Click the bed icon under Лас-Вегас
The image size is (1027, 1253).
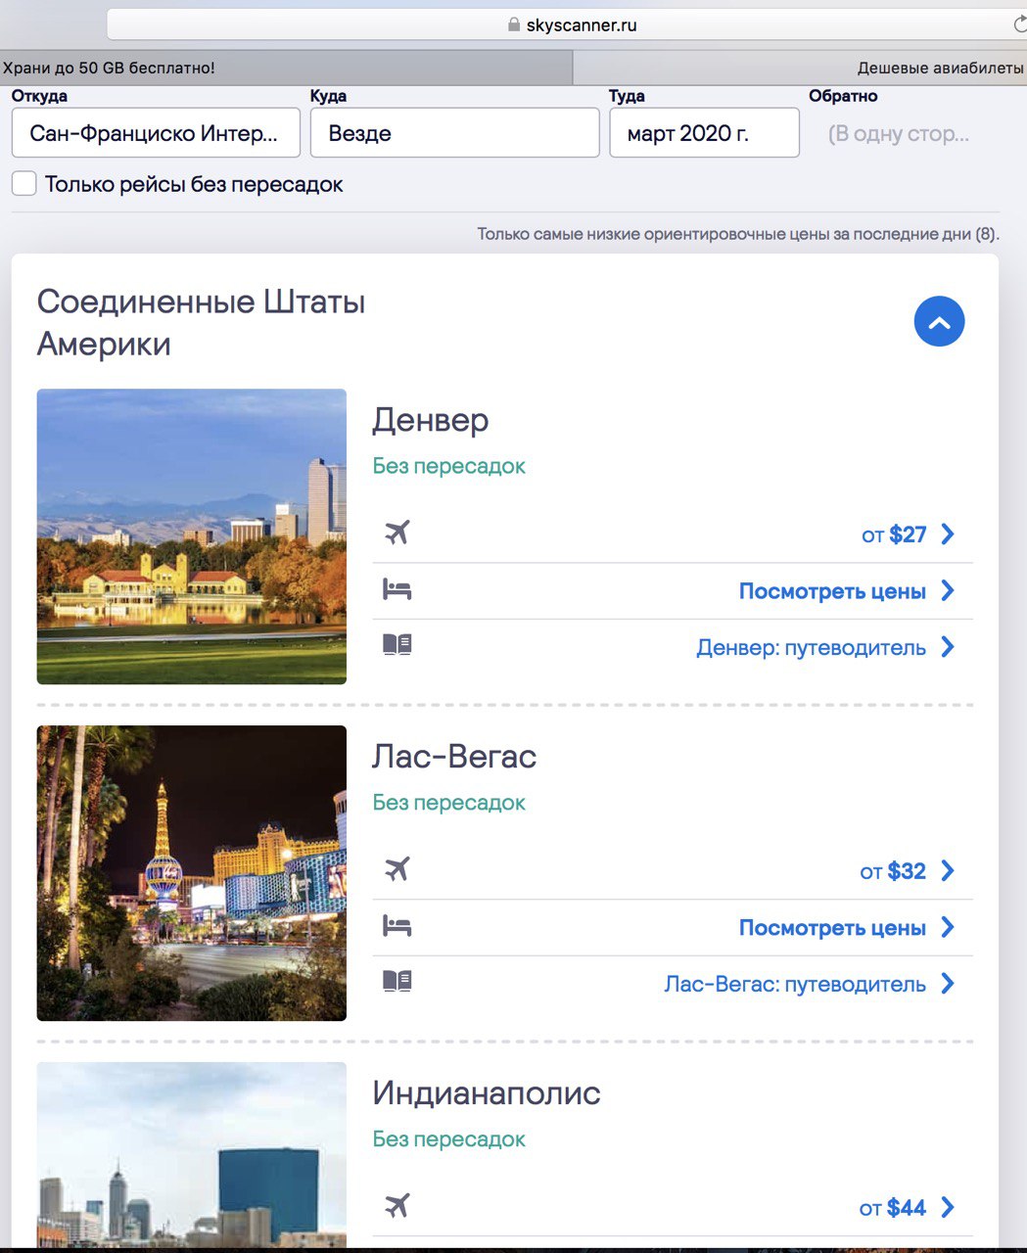pos(397,926)
